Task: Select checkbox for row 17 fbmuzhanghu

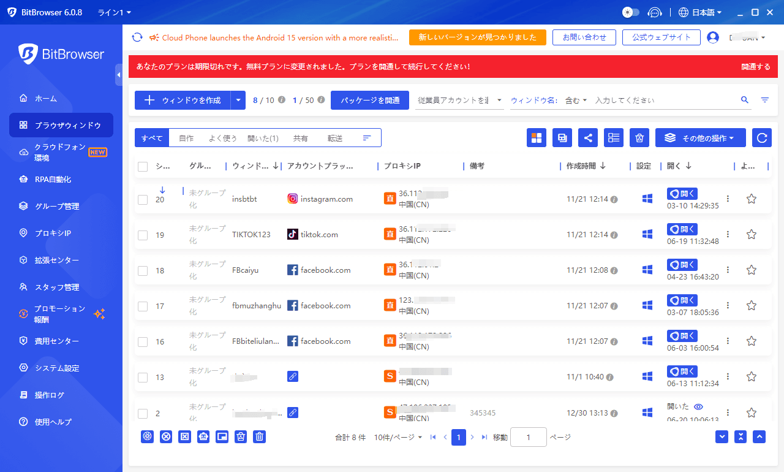Action: 143,306
